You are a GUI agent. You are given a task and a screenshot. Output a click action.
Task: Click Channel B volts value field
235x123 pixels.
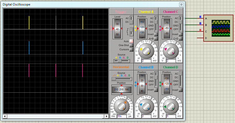coord(146,116)
